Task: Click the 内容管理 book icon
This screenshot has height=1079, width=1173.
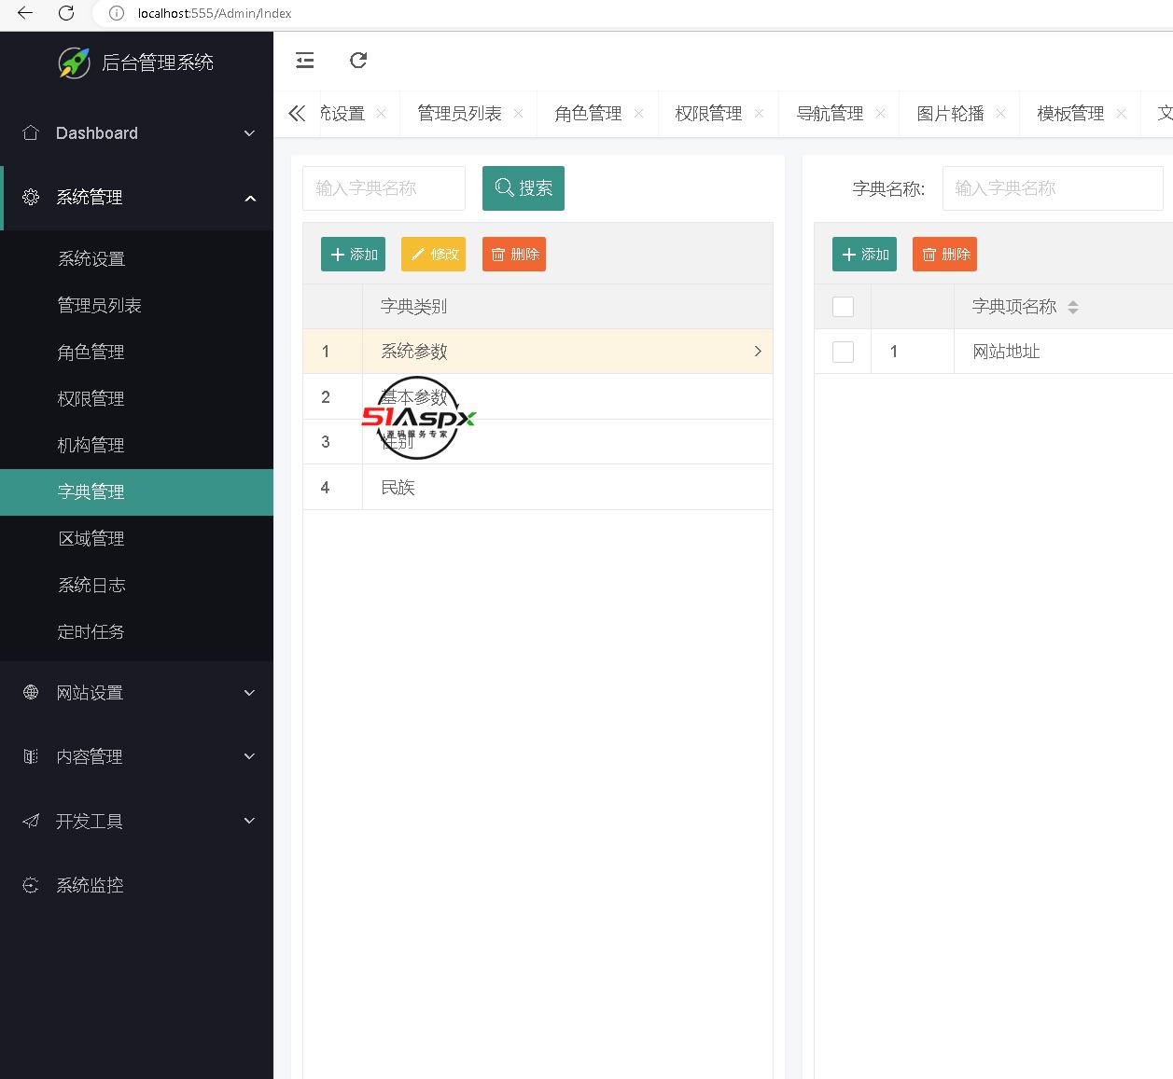Action: coord(31,756)
